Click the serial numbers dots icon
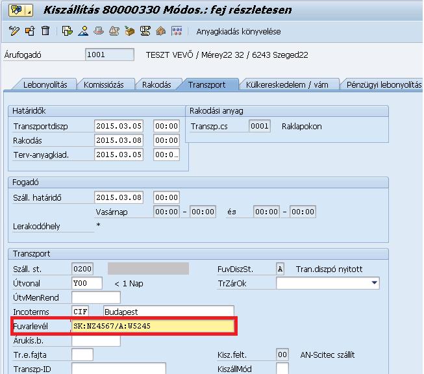The image size is (424, 374). click(177, 31)
